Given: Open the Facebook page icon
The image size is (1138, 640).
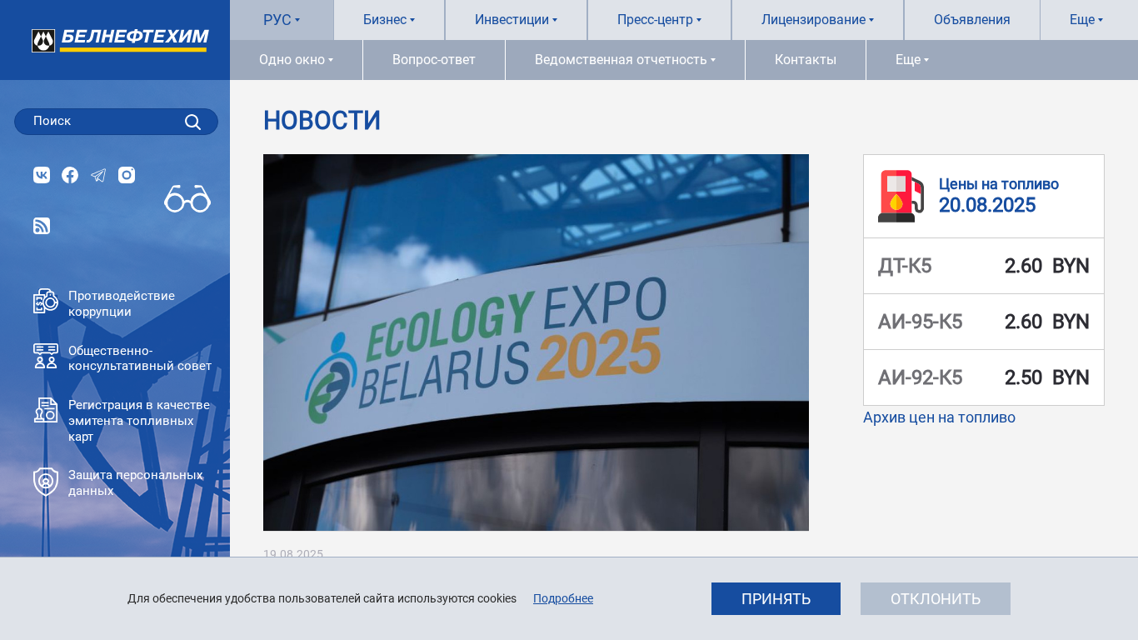Looking at the screenshot, I should [70, 175].
